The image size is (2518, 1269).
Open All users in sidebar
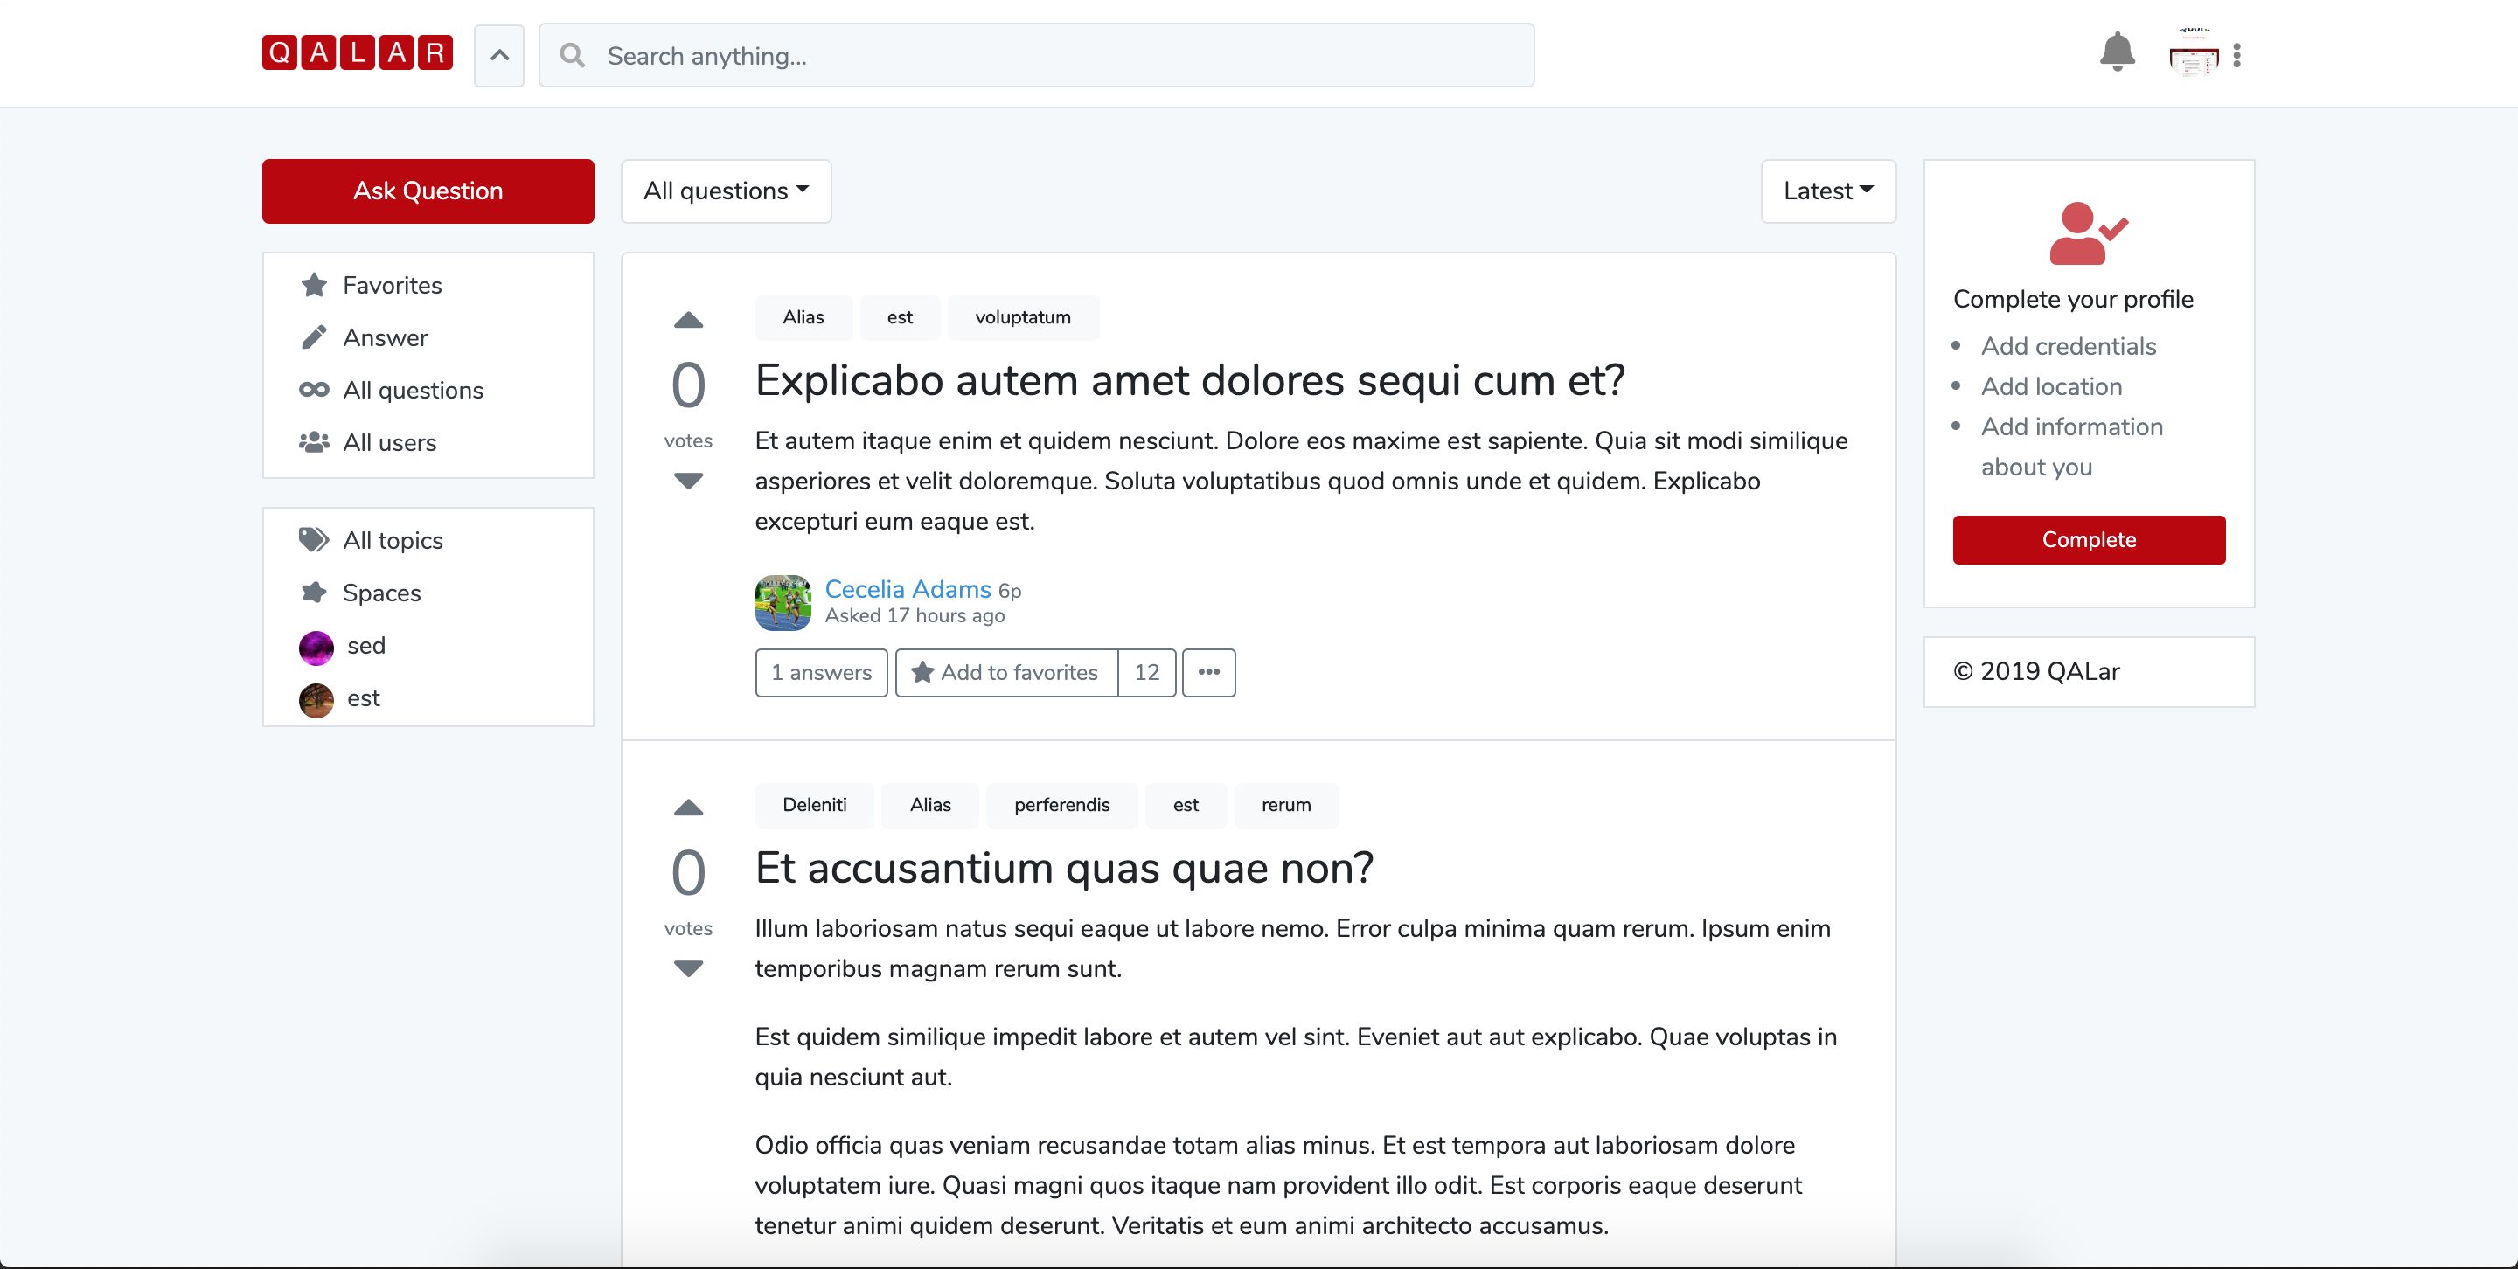389,442
